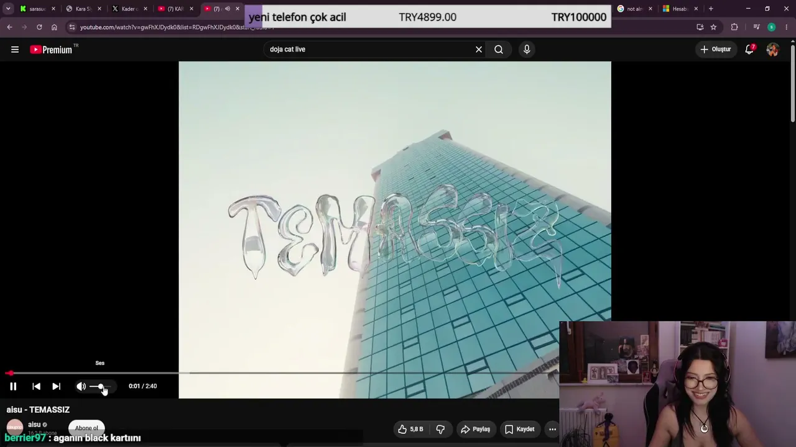
Task: Go to YouTube Premium home logo
Action: click(51, 50)
